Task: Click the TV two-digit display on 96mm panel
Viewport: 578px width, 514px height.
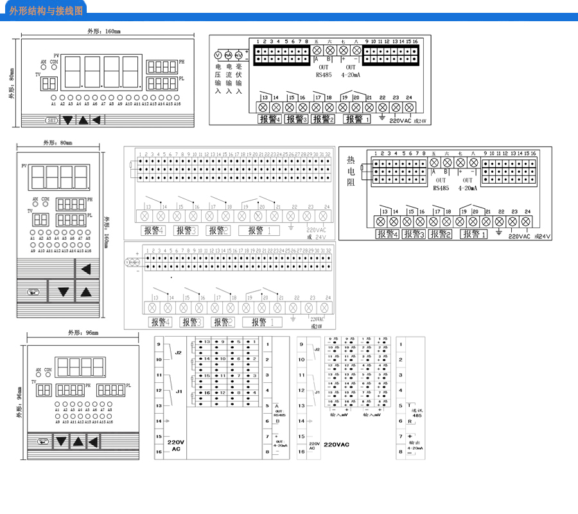Action: pos(44,391)
